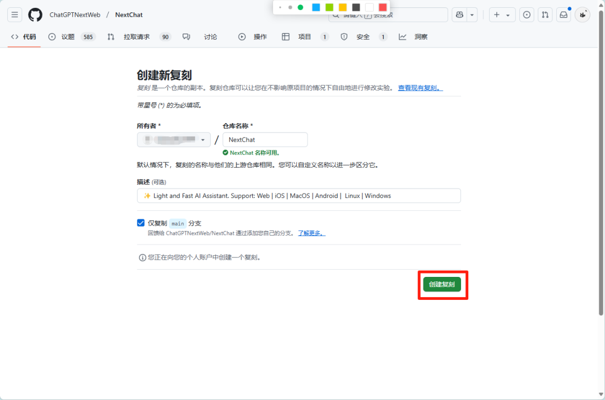The image size is (605, 400).
Task: Switch to the 代码 tab
Action: point(24,36)
